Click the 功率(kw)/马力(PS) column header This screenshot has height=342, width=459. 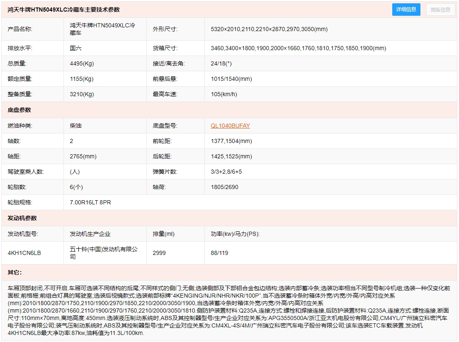coord(235,234)
